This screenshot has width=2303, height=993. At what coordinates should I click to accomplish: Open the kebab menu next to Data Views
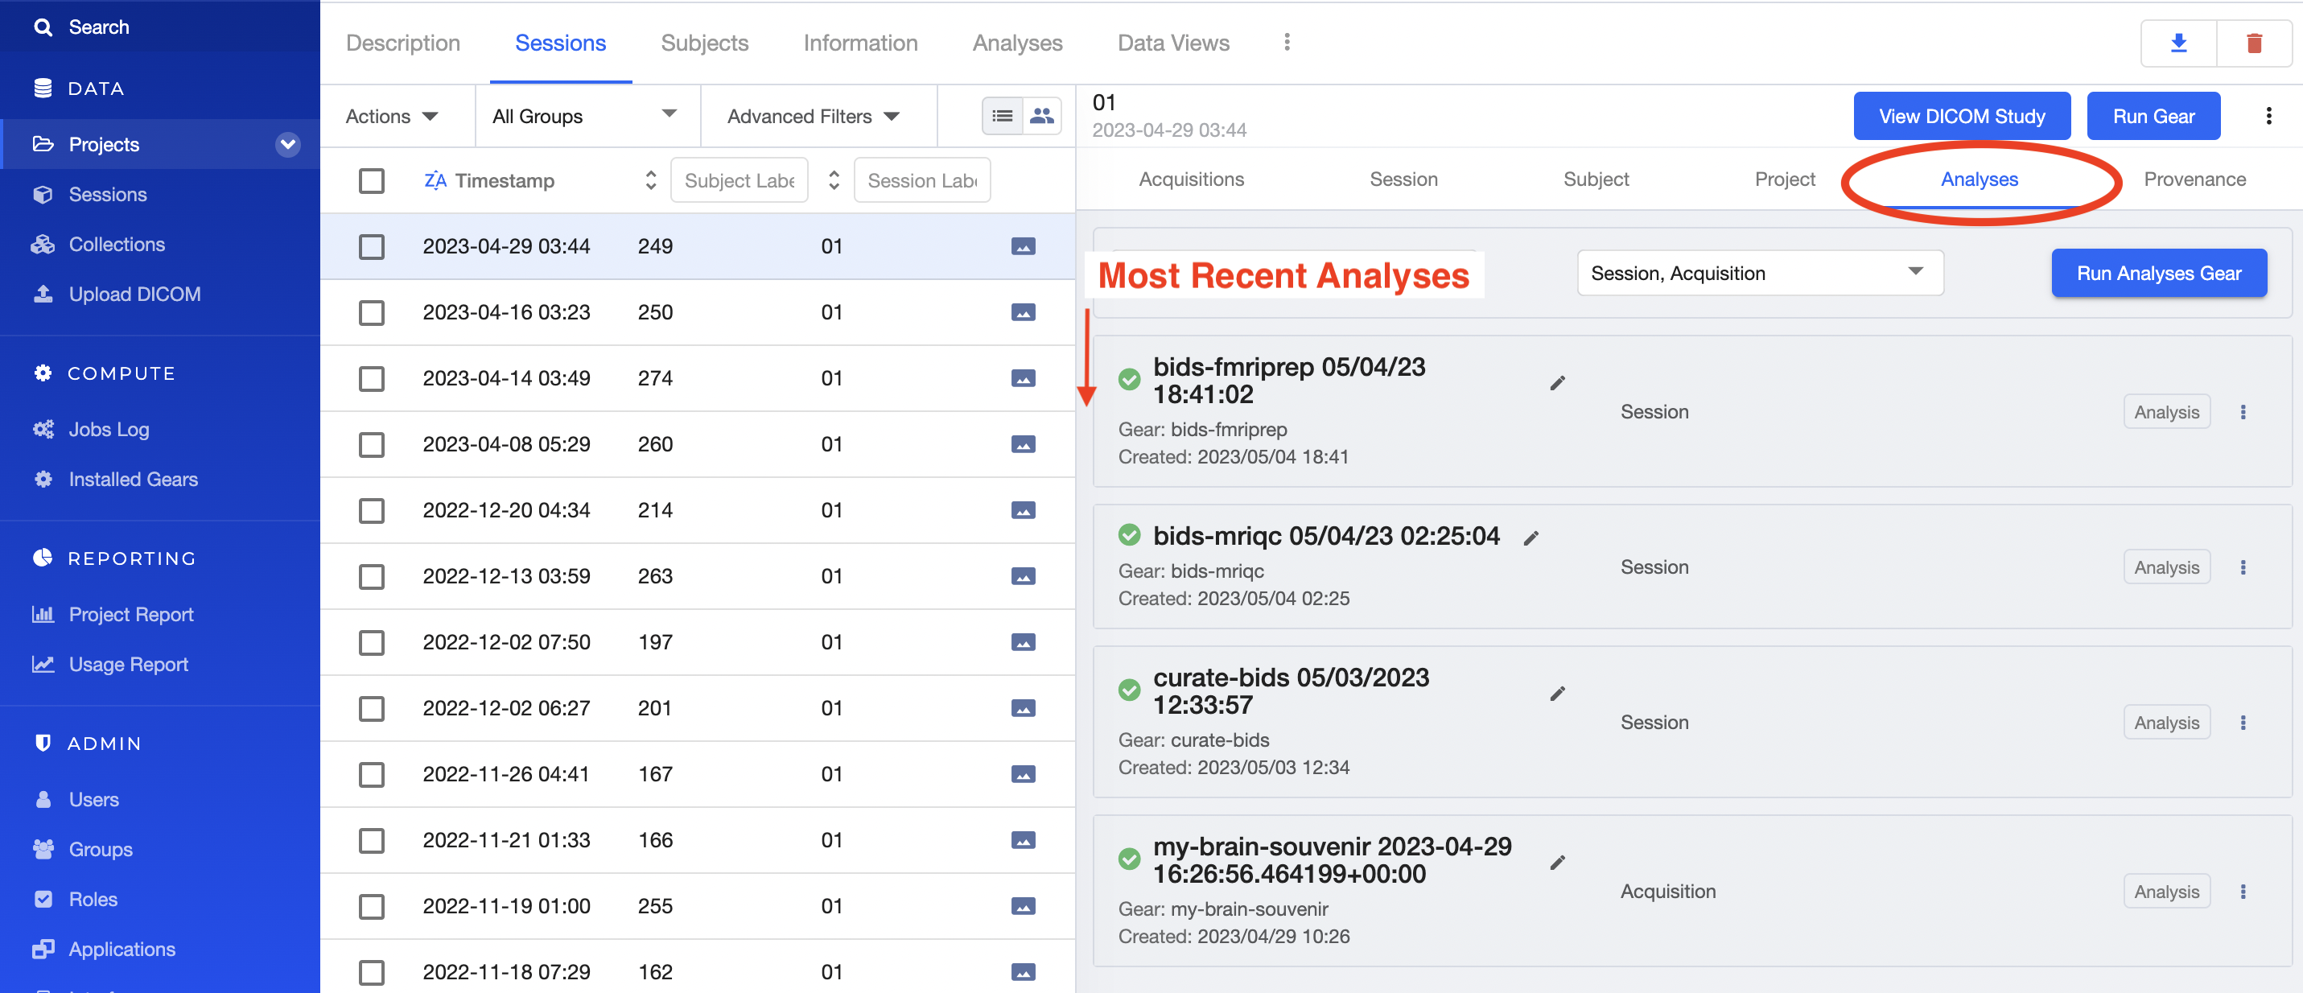click(1287, 42)
